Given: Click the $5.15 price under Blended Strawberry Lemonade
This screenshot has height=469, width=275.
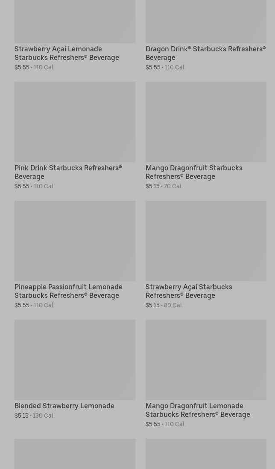Looking at the screenshot, I should [22, 416].
